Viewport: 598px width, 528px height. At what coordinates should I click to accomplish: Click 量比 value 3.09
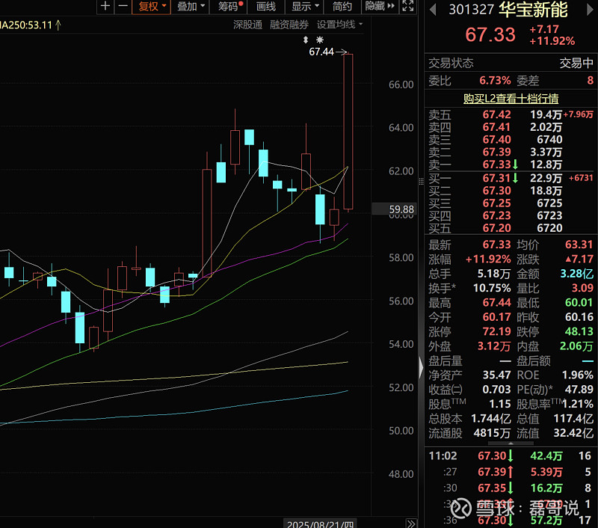(x=582, y=288)
